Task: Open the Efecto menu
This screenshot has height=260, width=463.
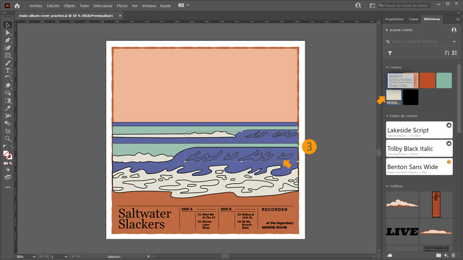Action: coord(122,6)
